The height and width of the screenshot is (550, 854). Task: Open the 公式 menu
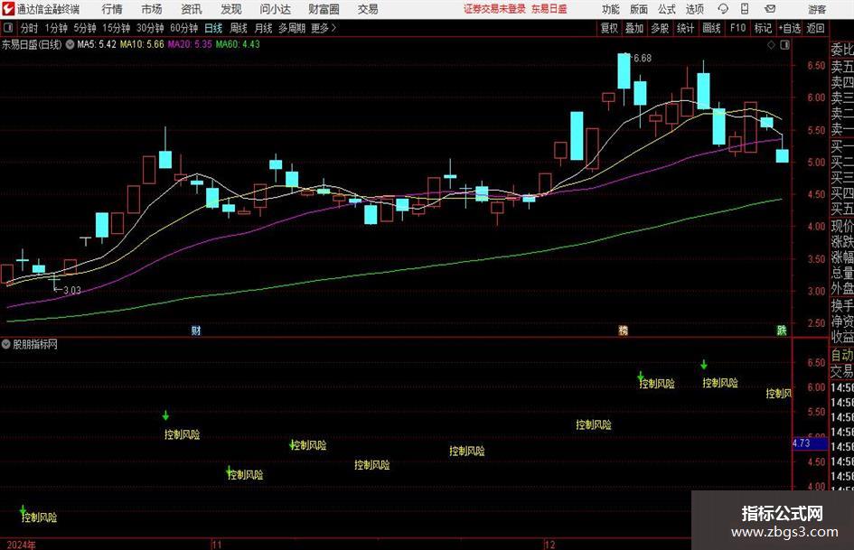pos(667,9)
